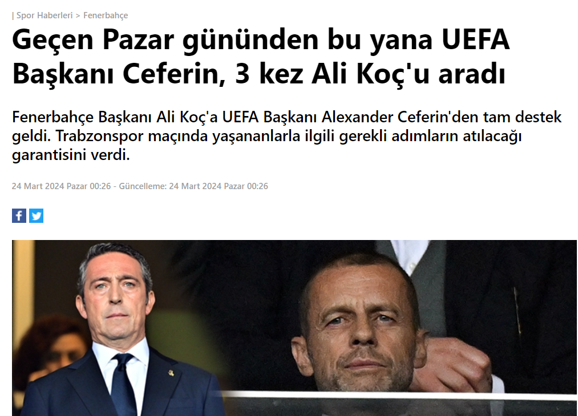This screenshot has width=578, height=416.
Task: Click the 24 Mart 2024 publish timestamp
Action: [61, 186]
